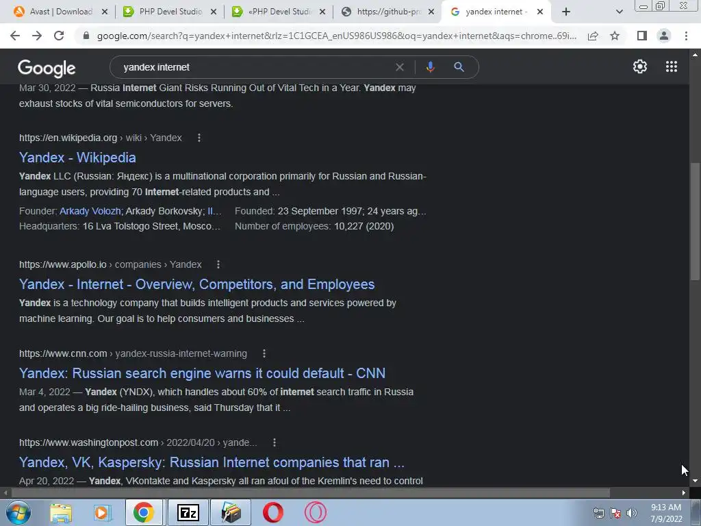The image size is (701, 526).
Task: Open the Chrome three-dot menu
Action: point(686,36)
